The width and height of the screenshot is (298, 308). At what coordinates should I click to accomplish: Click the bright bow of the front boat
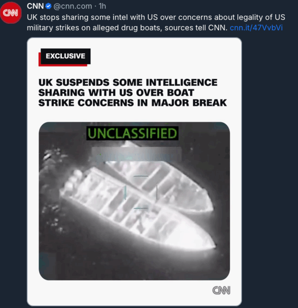point(197,236)
